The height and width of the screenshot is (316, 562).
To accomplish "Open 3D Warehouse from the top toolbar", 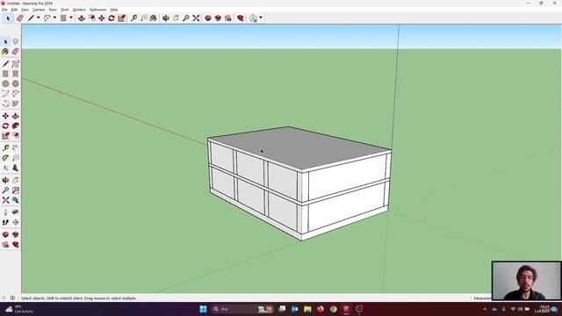I will [x=208, y=18].
